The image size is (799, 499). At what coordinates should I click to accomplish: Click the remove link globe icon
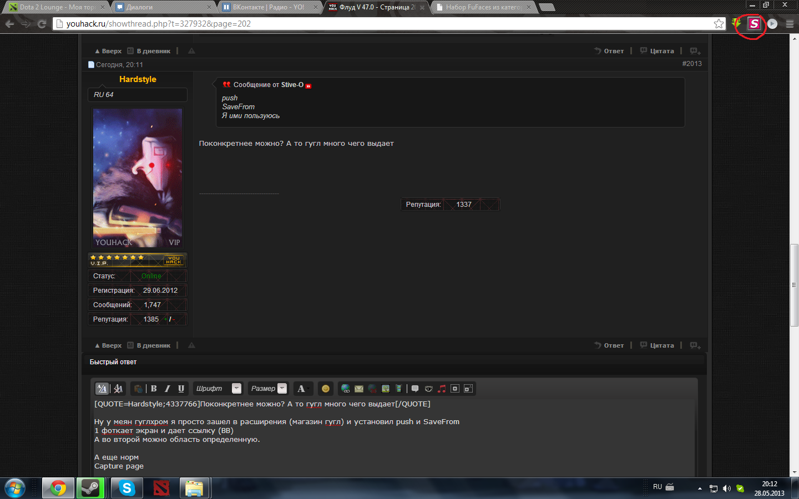point(372,389)
